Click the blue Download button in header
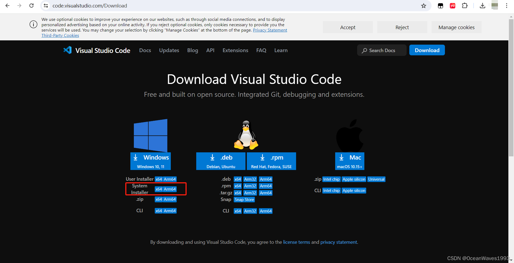 pyautogui.click(x=427, y=50)
